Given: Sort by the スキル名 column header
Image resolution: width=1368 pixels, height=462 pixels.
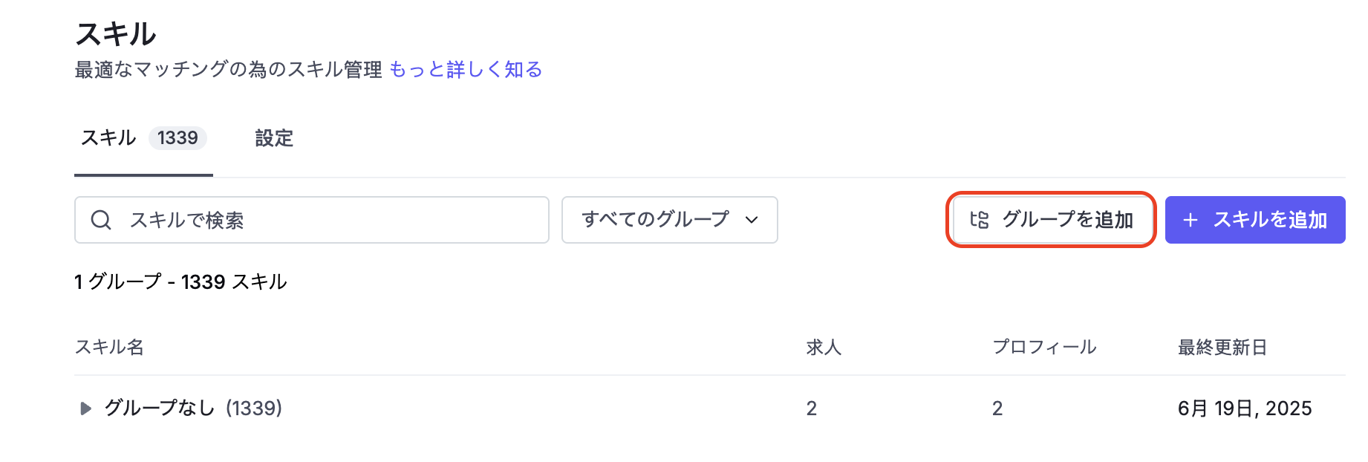Looking at the screenshot, I should 109,347.
